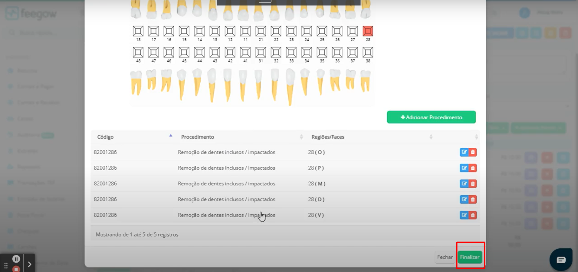The height and width of the screenshot is (272, 578).
Task: Edit the 28 (M) procedure row
Action: pyautogui.click(x=464, y=184)
